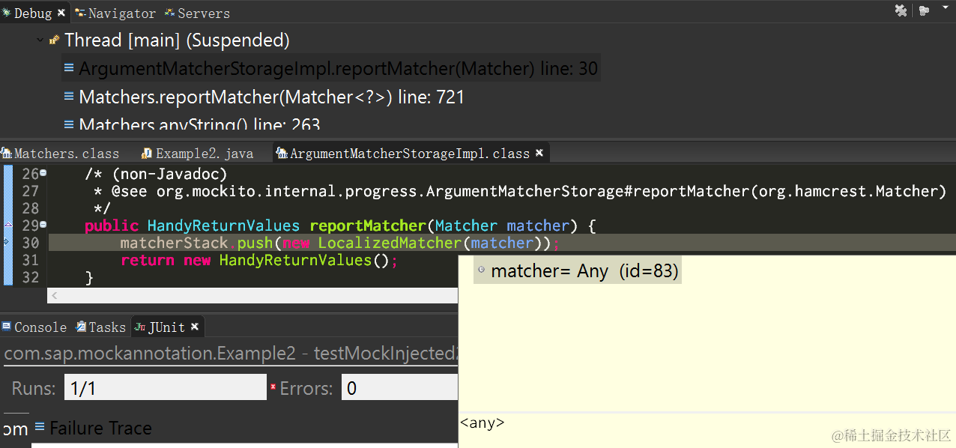Screen dimensions: 956x448
Task: Click the reportMatcher method name in code
Action: pos(367,225)
